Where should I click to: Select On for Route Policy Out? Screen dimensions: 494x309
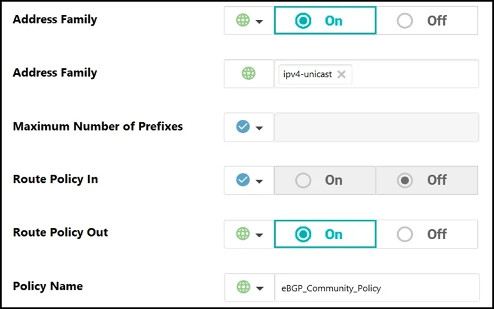pyautogui.click(x=325, y=234)
